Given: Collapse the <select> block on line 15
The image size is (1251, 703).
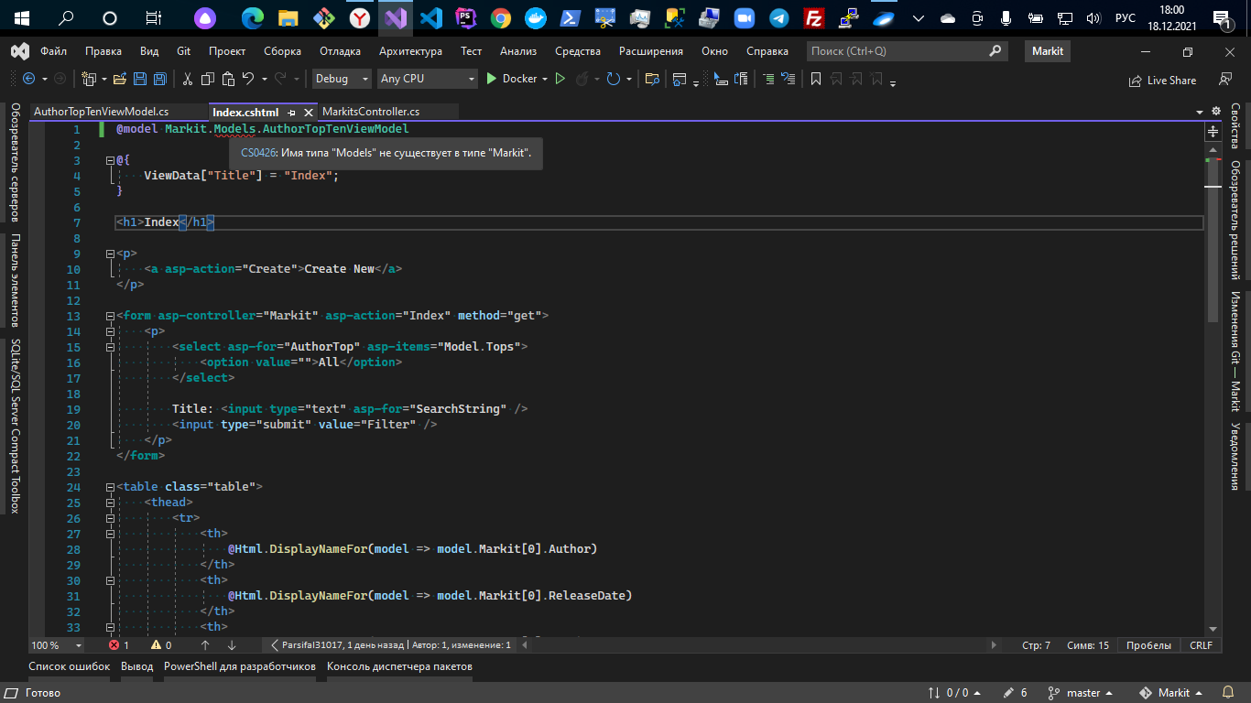Looking at the screenshot, I should click(x=110, y=347).
